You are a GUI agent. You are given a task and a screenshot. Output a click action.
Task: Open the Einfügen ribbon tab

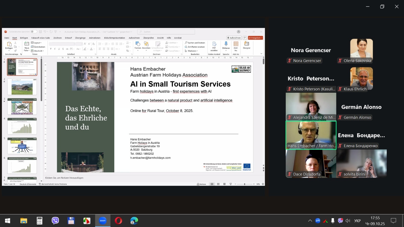pyautogui.click(x=24, y=38)
